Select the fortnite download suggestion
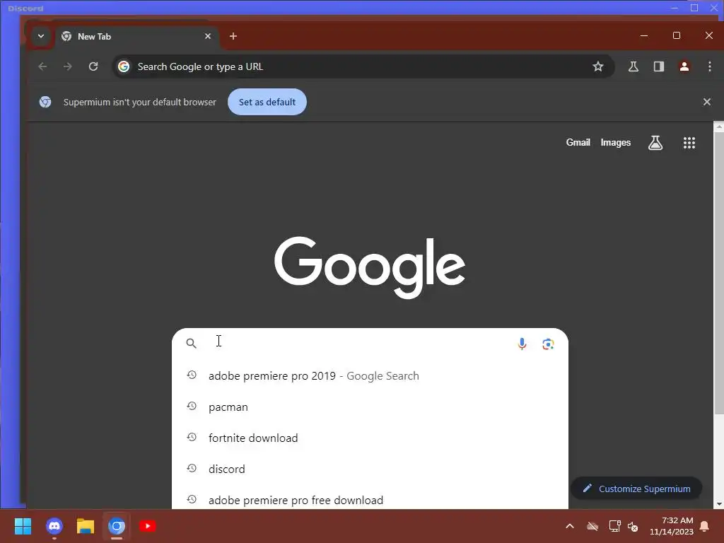The height and width of the screenshot is (543, 724). pyautogui.click(x=370, y=438)
